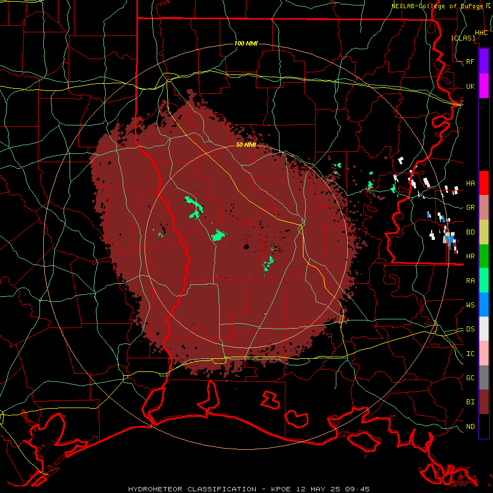Screen dimensions: 493x493
Task: Click the 100 NMI range ring label
Action: 246,43
